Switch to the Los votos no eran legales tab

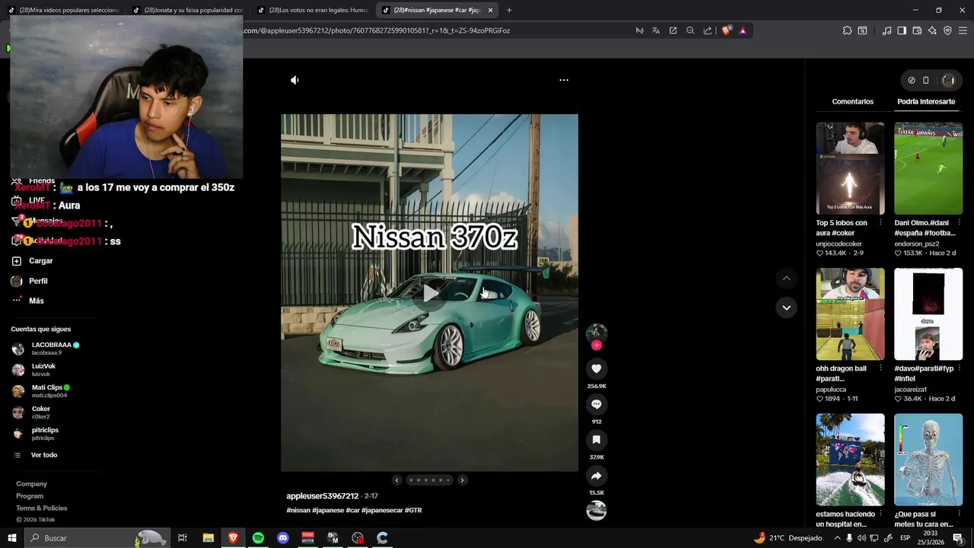click(312, 10)
